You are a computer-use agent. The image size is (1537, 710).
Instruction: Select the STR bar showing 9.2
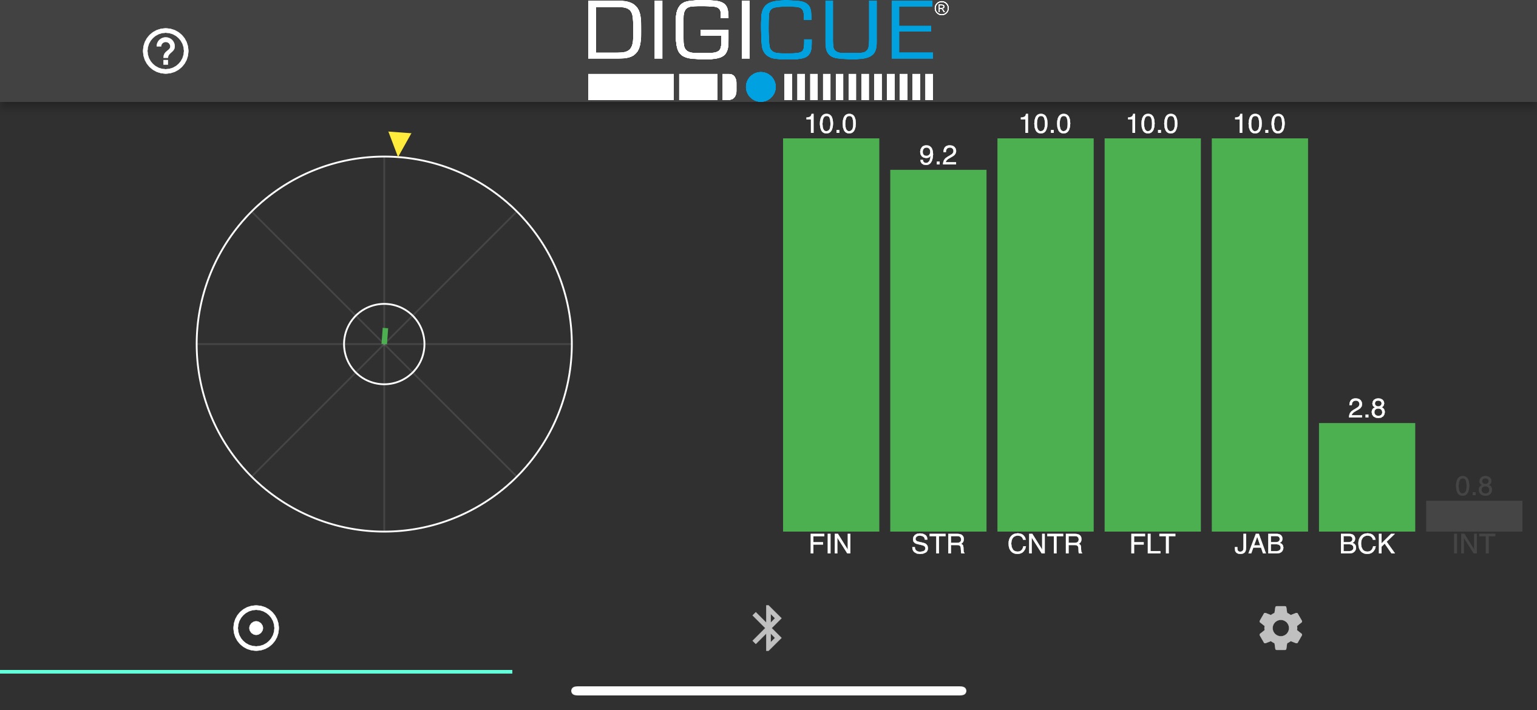(938, 351)
